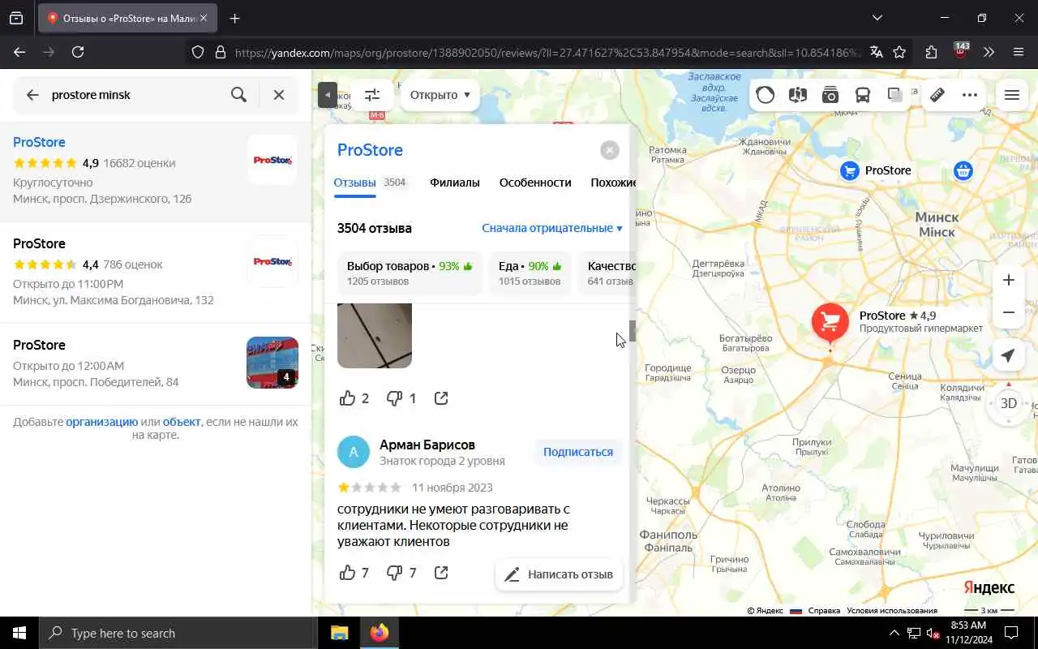Clear the search with the X icon
Screen dimensions: 1038x649
(279, 95)
